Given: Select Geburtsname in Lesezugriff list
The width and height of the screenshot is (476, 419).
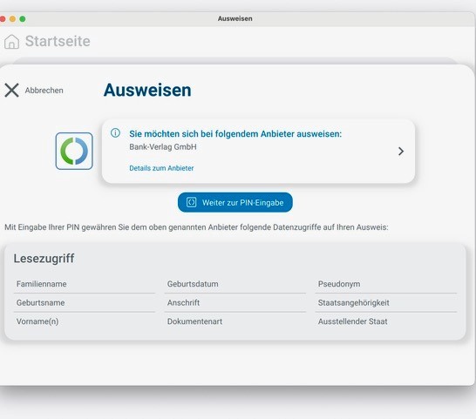Looking at the screenshot, I should coord(84,302).
